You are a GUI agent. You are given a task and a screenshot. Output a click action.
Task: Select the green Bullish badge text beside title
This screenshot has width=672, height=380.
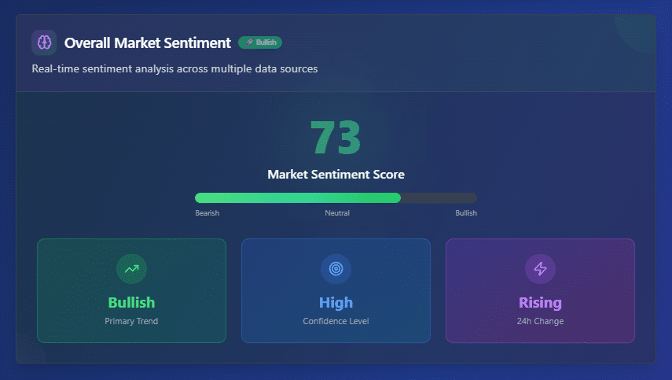tap(266, 42)
